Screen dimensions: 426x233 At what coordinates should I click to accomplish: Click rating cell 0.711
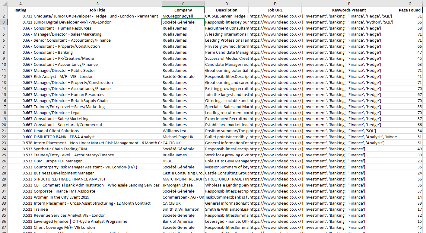20,22
